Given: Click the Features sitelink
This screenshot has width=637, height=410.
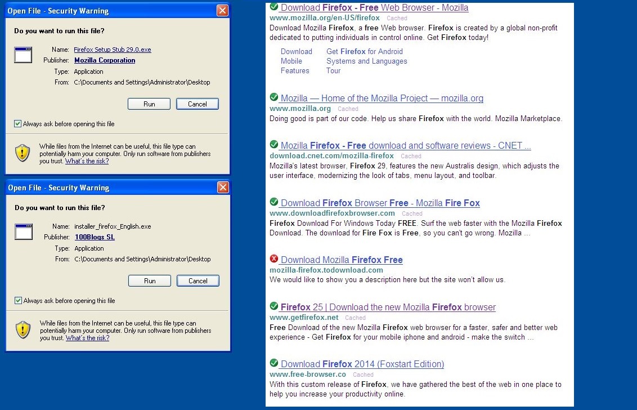Looking at the screenshot, I should 295,71.
